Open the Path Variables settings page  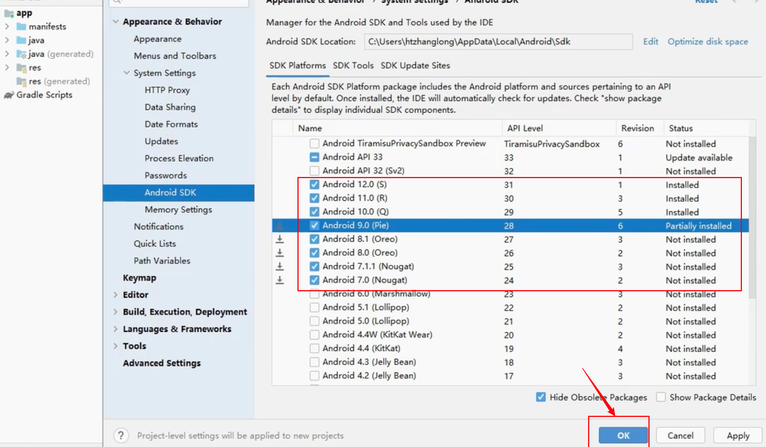coord(162,261)
